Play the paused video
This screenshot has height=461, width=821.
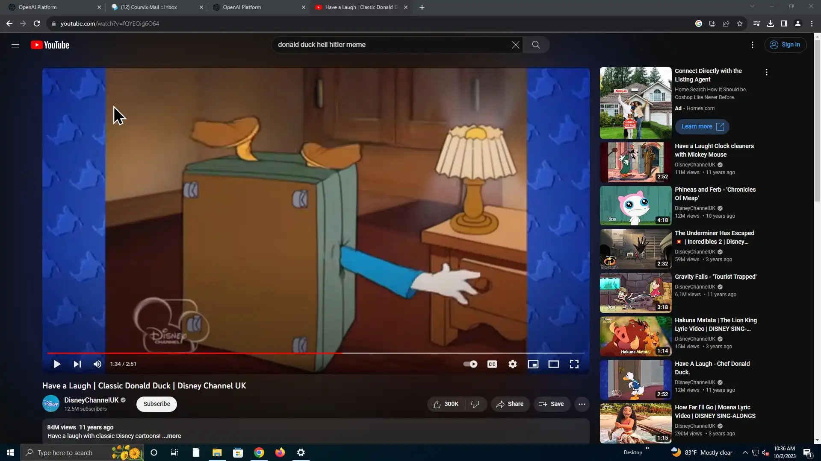click(57, 364)
